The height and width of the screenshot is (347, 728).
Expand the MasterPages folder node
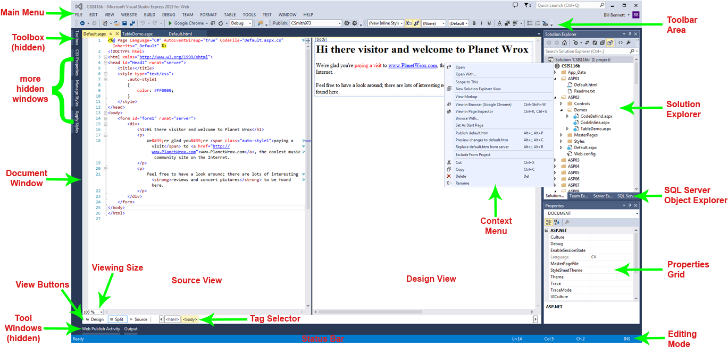(x=561, y=135)
